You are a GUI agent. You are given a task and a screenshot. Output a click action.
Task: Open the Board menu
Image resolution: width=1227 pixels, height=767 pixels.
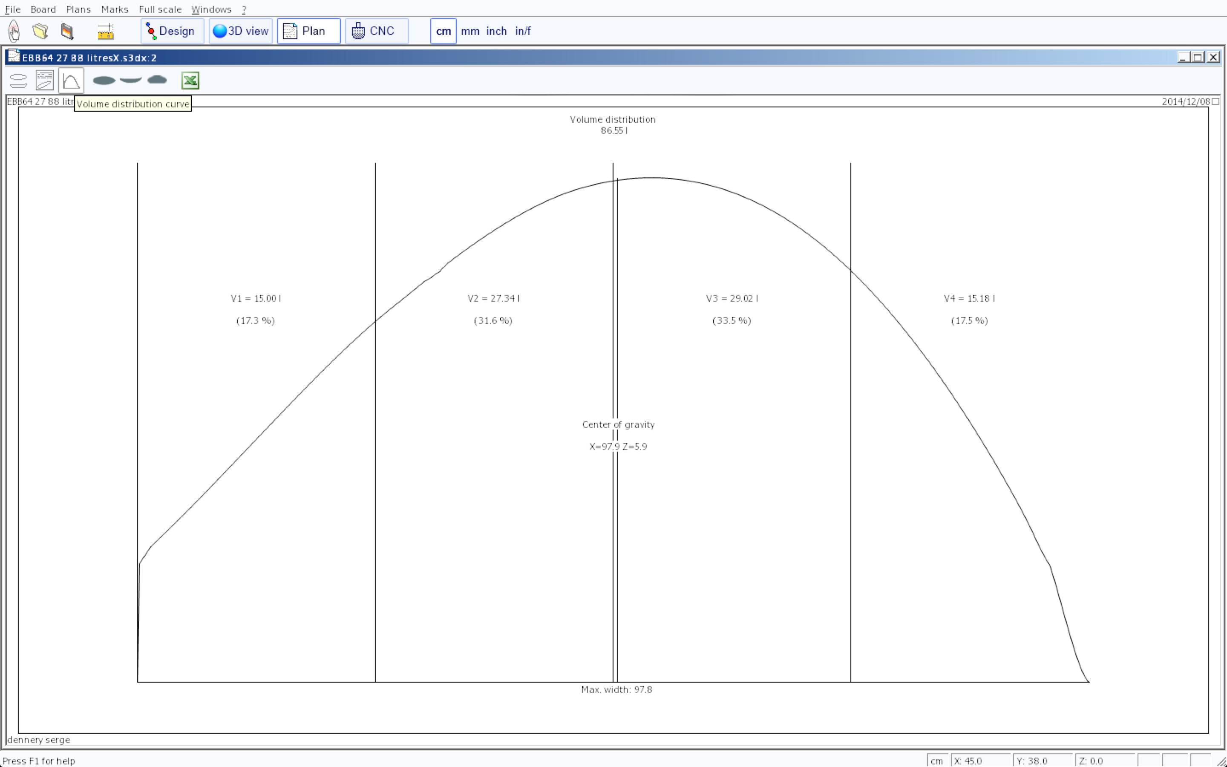(x=43, y=9)
